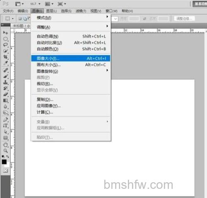Image resolution: width=207 pixels, height=198 pixels.
Task: Select the Healing Brush tool
Action: coord(5,70)
